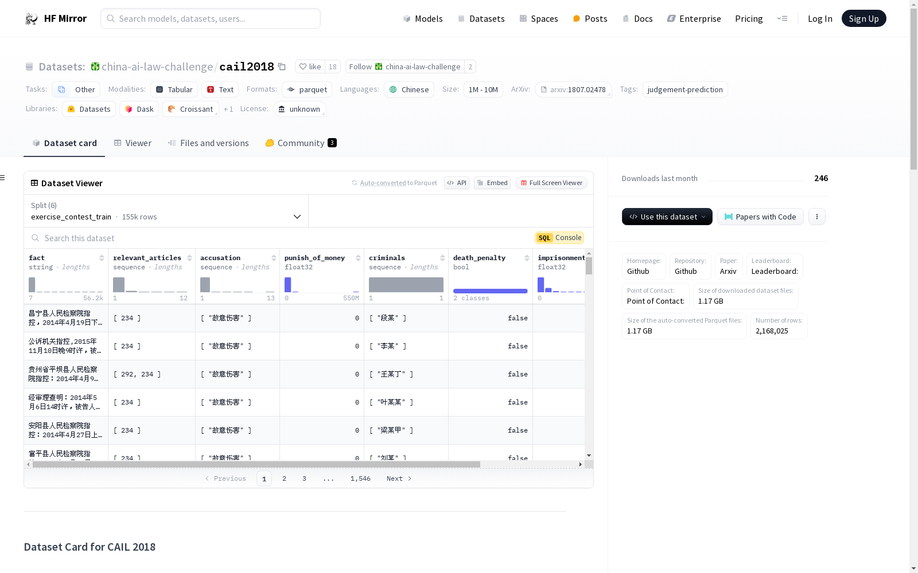
Task: Open Docs in the top navigation
Action: coord(637,19)
